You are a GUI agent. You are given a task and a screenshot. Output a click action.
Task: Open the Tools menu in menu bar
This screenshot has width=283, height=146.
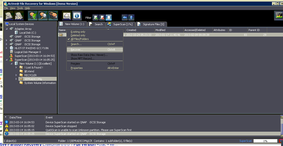pos(20,8)
